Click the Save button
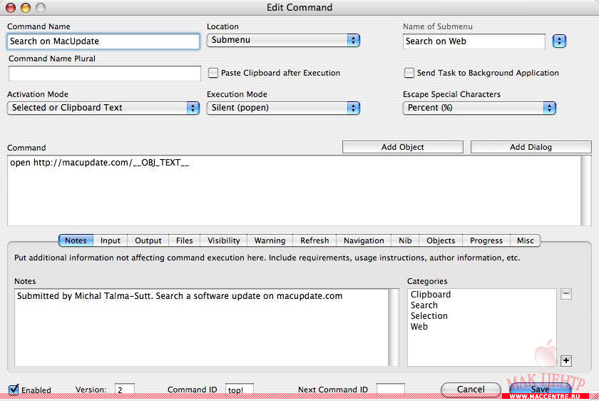This screenshot has height=401, width=599. tap(541, 390)
